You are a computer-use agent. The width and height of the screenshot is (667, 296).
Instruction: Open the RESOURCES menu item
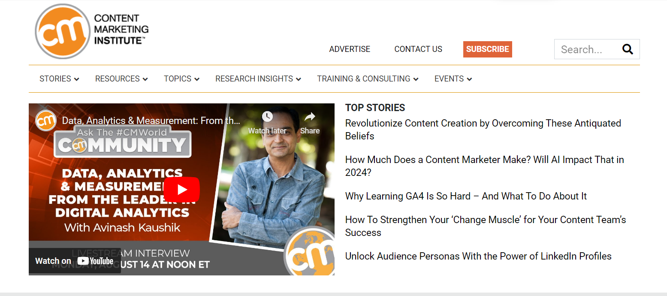tap(118, 79)
